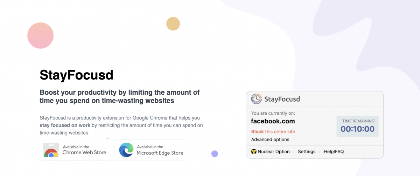Click the small purple circle decoration
This screenshot has width=420, height=176.
point(215,154)
